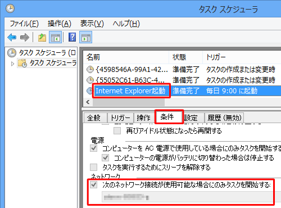
Task: Toggle バッテリに切り替わった場合は停止する checkbox
Action: [106, 157]
